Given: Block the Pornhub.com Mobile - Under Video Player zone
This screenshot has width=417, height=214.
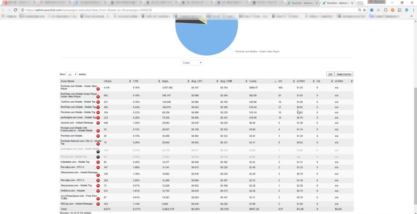Looking at the screenshot, I should pos(98,89).
